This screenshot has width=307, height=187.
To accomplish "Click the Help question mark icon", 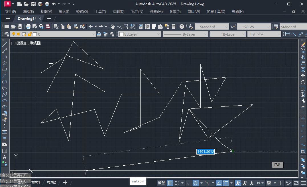I will pos(182,27).
